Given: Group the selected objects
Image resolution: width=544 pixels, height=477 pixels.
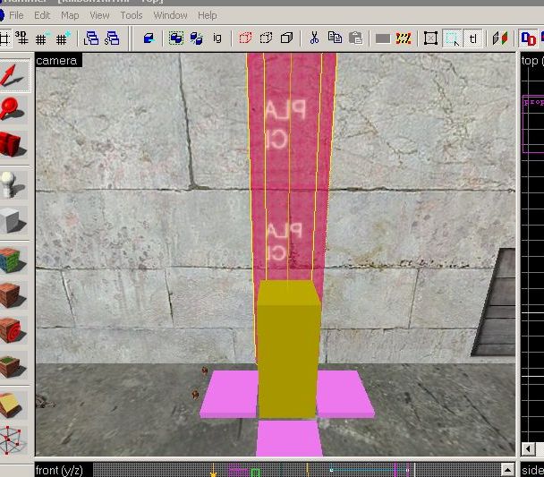Looking at the screenshot, I should (x=176, y=38).
